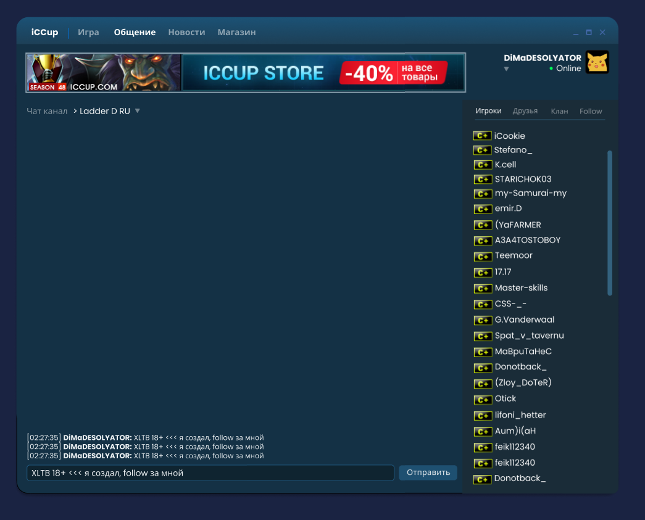Click the C+ badge beside MaBpuTaHeC

tap(483, 352)
